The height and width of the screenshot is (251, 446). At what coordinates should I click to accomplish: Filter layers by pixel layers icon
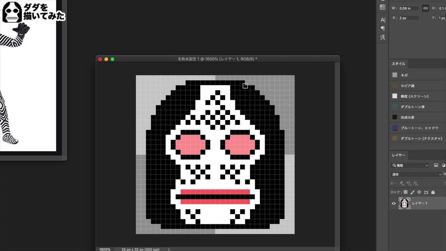point(436,166)
